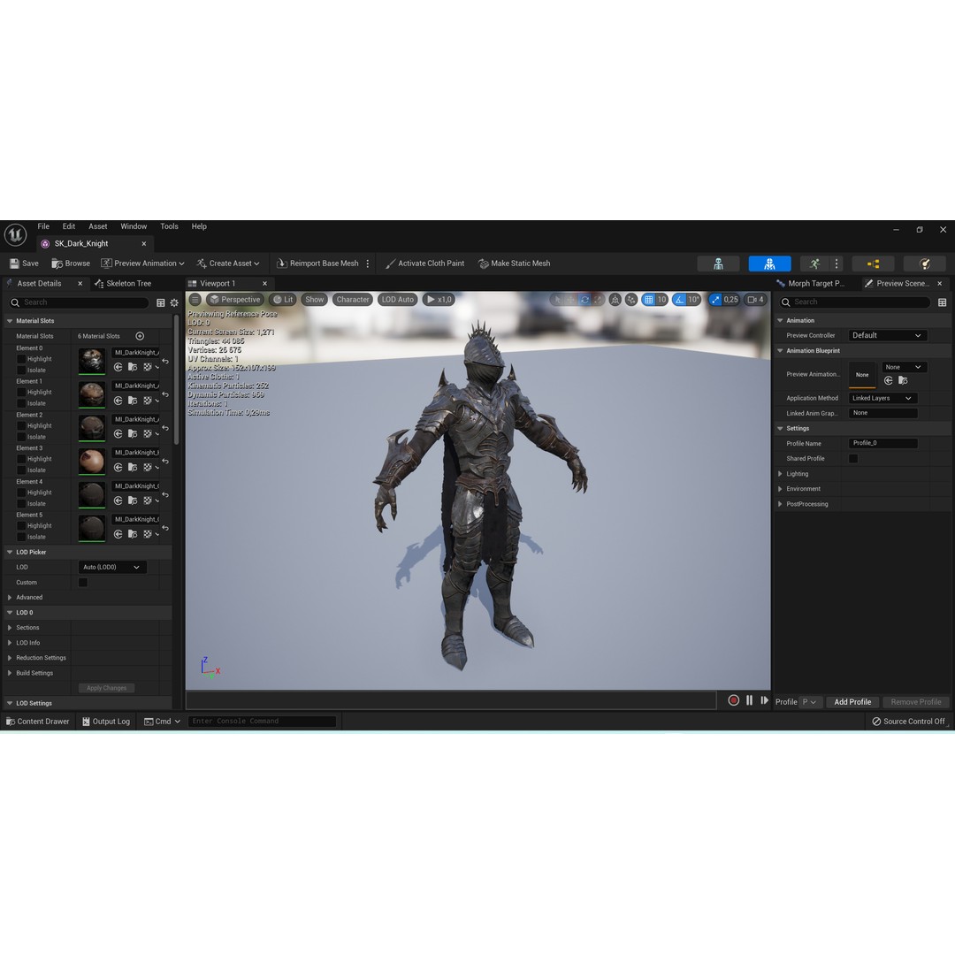
Task: Activate the viewport rotate tool
Action: [584, 300]
